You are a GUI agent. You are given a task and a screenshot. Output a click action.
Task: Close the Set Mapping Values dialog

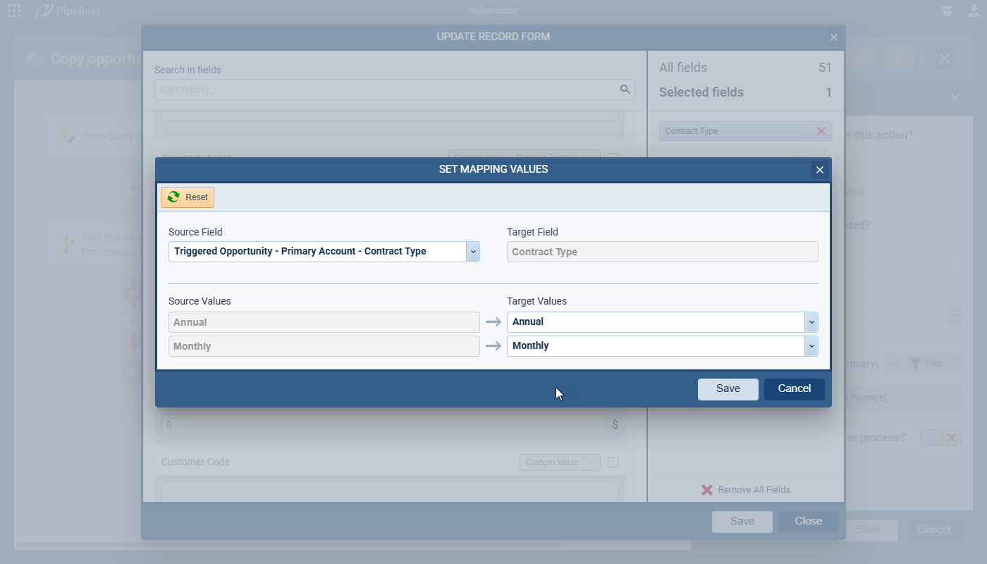819,170
